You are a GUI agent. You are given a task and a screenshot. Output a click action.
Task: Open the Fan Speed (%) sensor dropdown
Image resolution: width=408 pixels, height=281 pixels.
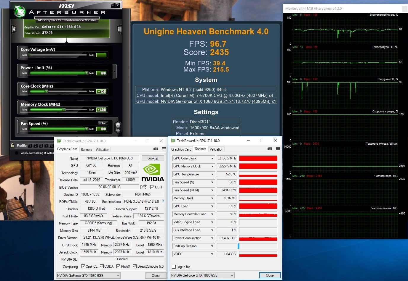[212, 182]
